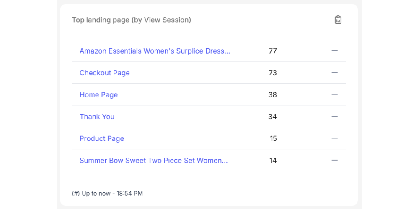Select the session count 73
419x209 pixels.
click(x=273, y=73)
